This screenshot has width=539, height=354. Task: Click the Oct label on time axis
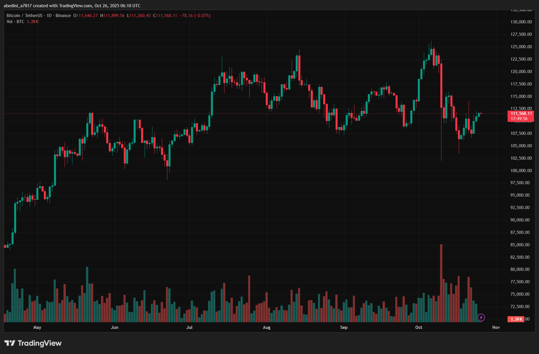click(418, 327)
